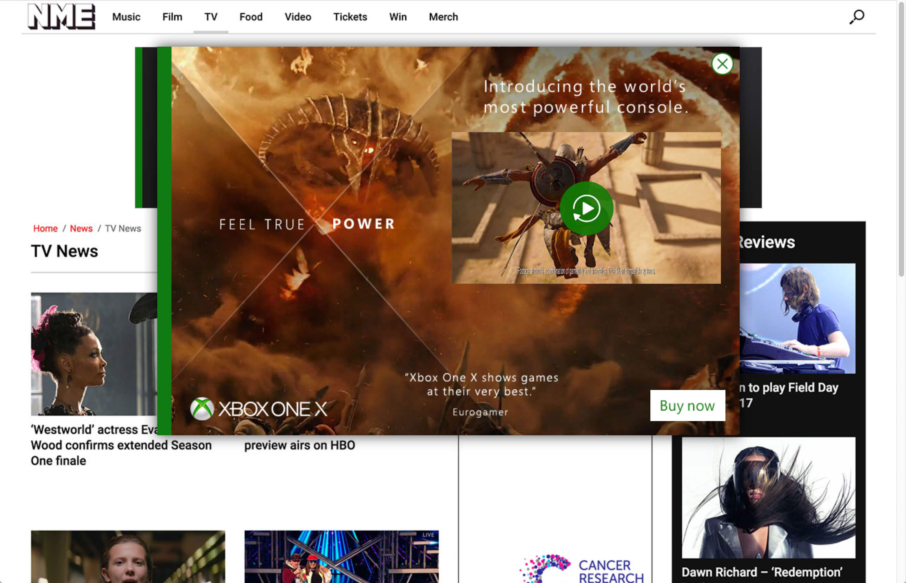Image resolution: width=906 pixels, height=583 pixels.
Task: Click the TV News page heading
Action: click(x=64, y=251)
